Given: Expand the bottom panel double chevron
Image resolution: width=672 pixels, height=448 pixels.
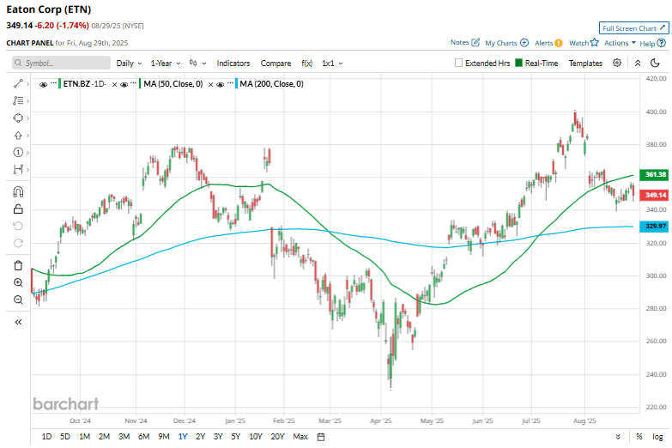Looking at the screenshot, I should pyautogui.click(x=618, y=437).
